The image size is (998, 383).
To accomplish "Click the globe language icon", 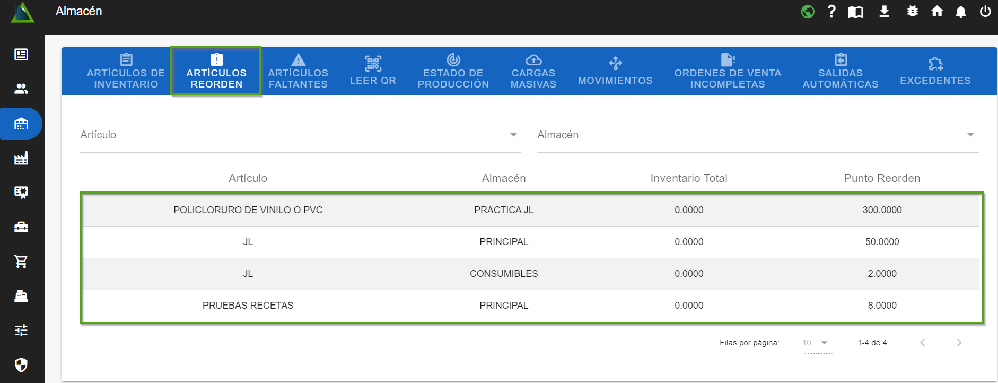I will click(808, 11).
